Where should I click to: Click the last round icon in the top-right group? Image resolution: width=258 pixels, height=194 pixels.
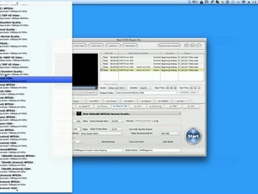pos(199,46)
